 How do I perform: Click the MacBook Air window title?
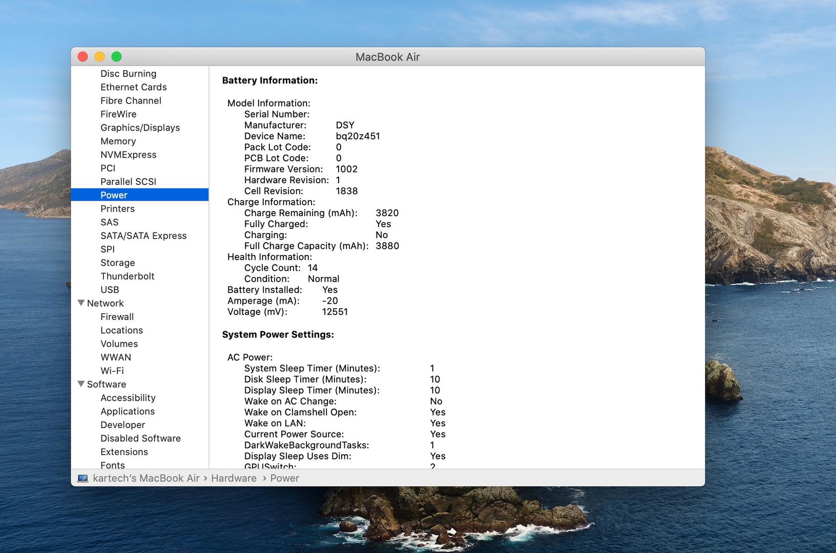point(388,57)
